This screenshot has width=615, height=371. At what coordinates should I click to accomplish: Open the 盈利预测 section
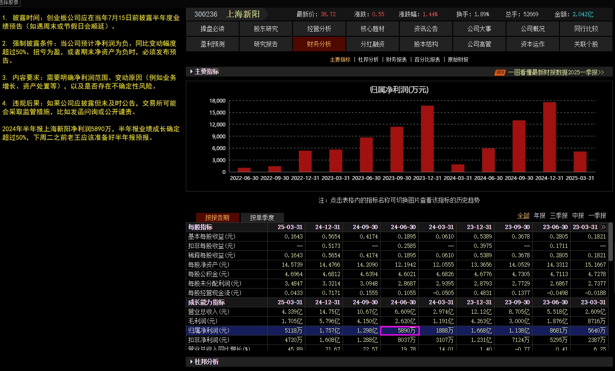coord(212,44)
